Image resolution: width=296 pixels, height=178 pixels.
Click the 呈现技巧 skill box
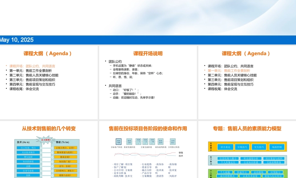pos(242,147)
